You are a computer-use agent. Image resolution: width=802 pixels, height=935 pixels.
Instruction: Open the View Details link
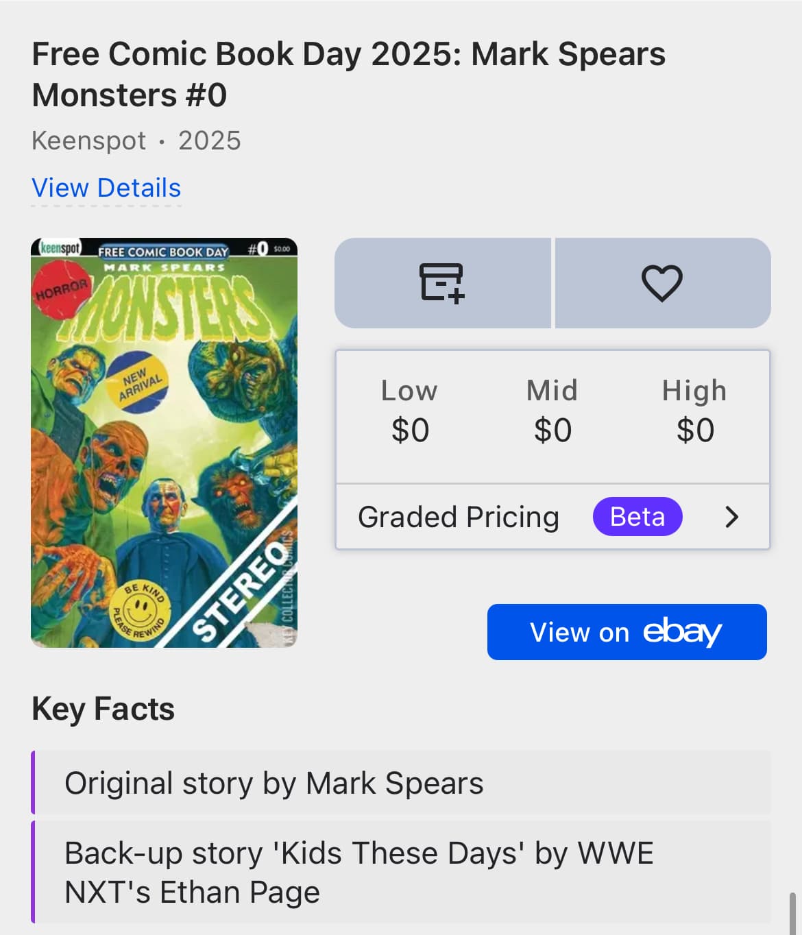(x=106, y=188)
